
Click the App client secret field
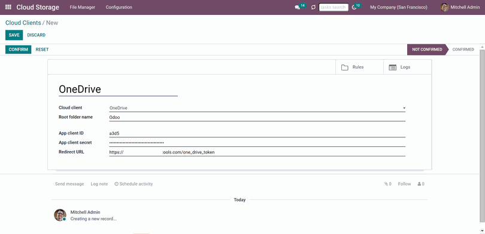(257, 143)
